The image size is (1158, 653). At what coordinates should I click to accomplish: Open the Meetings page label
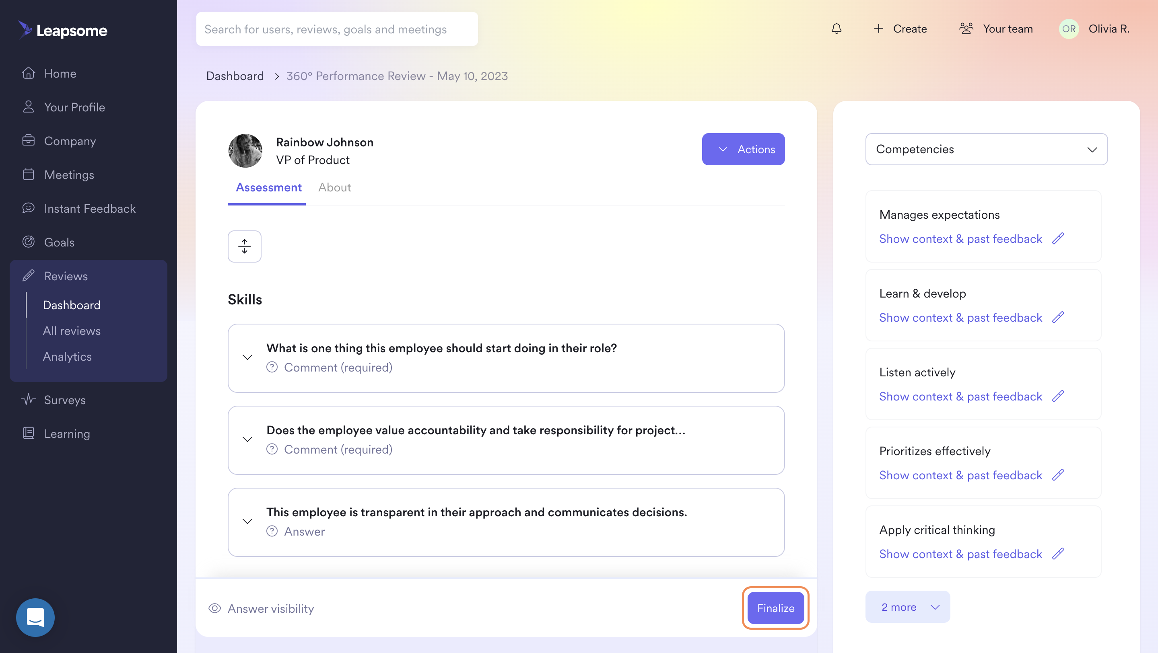pos(69,175)
